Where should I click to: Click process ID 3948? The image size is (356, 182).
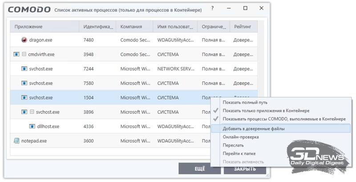coord(88,54)
